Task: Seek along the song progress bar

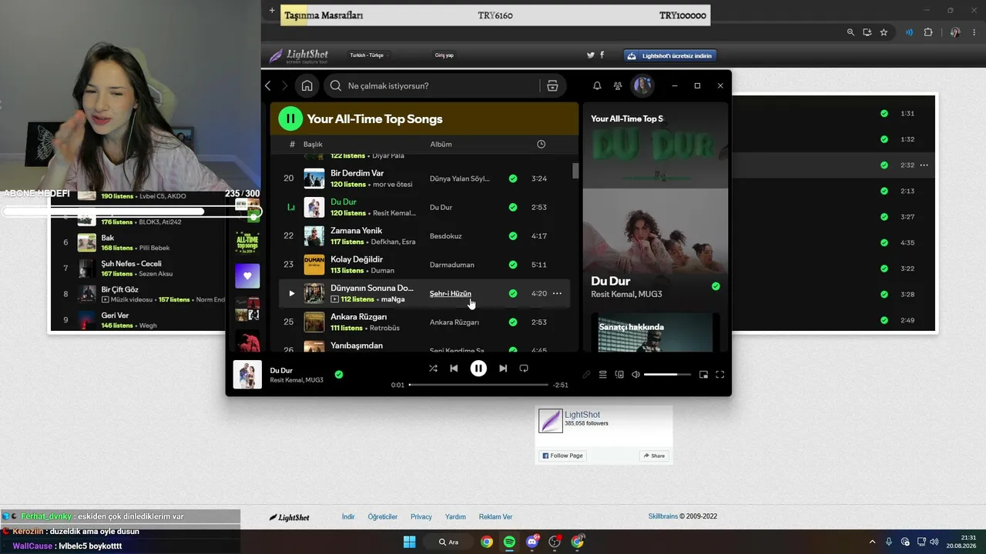Action: coord(478,385)
